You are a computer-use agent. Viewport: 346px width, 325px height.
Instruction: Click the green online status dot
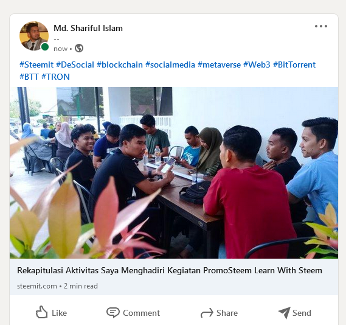point(45,47)
